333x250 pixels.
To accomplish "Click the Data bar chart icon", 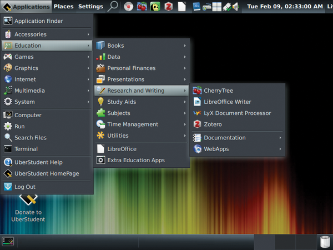I will [100, 57].
